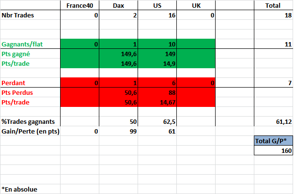Viewport: 296px width, 194px height.
Task: Click the US win percentage 62,5
Action: pyautogui.click(x=157, y=121)
